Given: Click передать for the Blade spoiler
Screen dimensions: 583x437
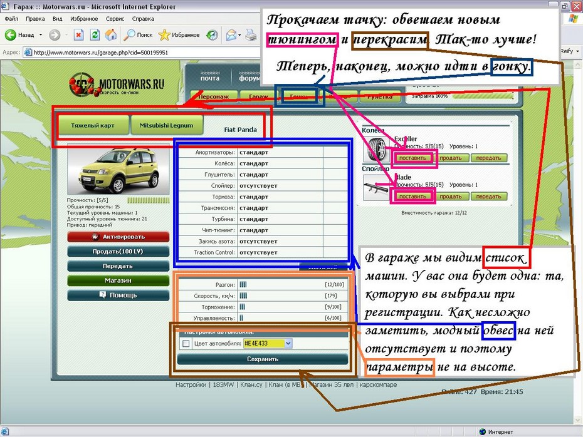Looking at the screenshot, I should click(488, 197).
